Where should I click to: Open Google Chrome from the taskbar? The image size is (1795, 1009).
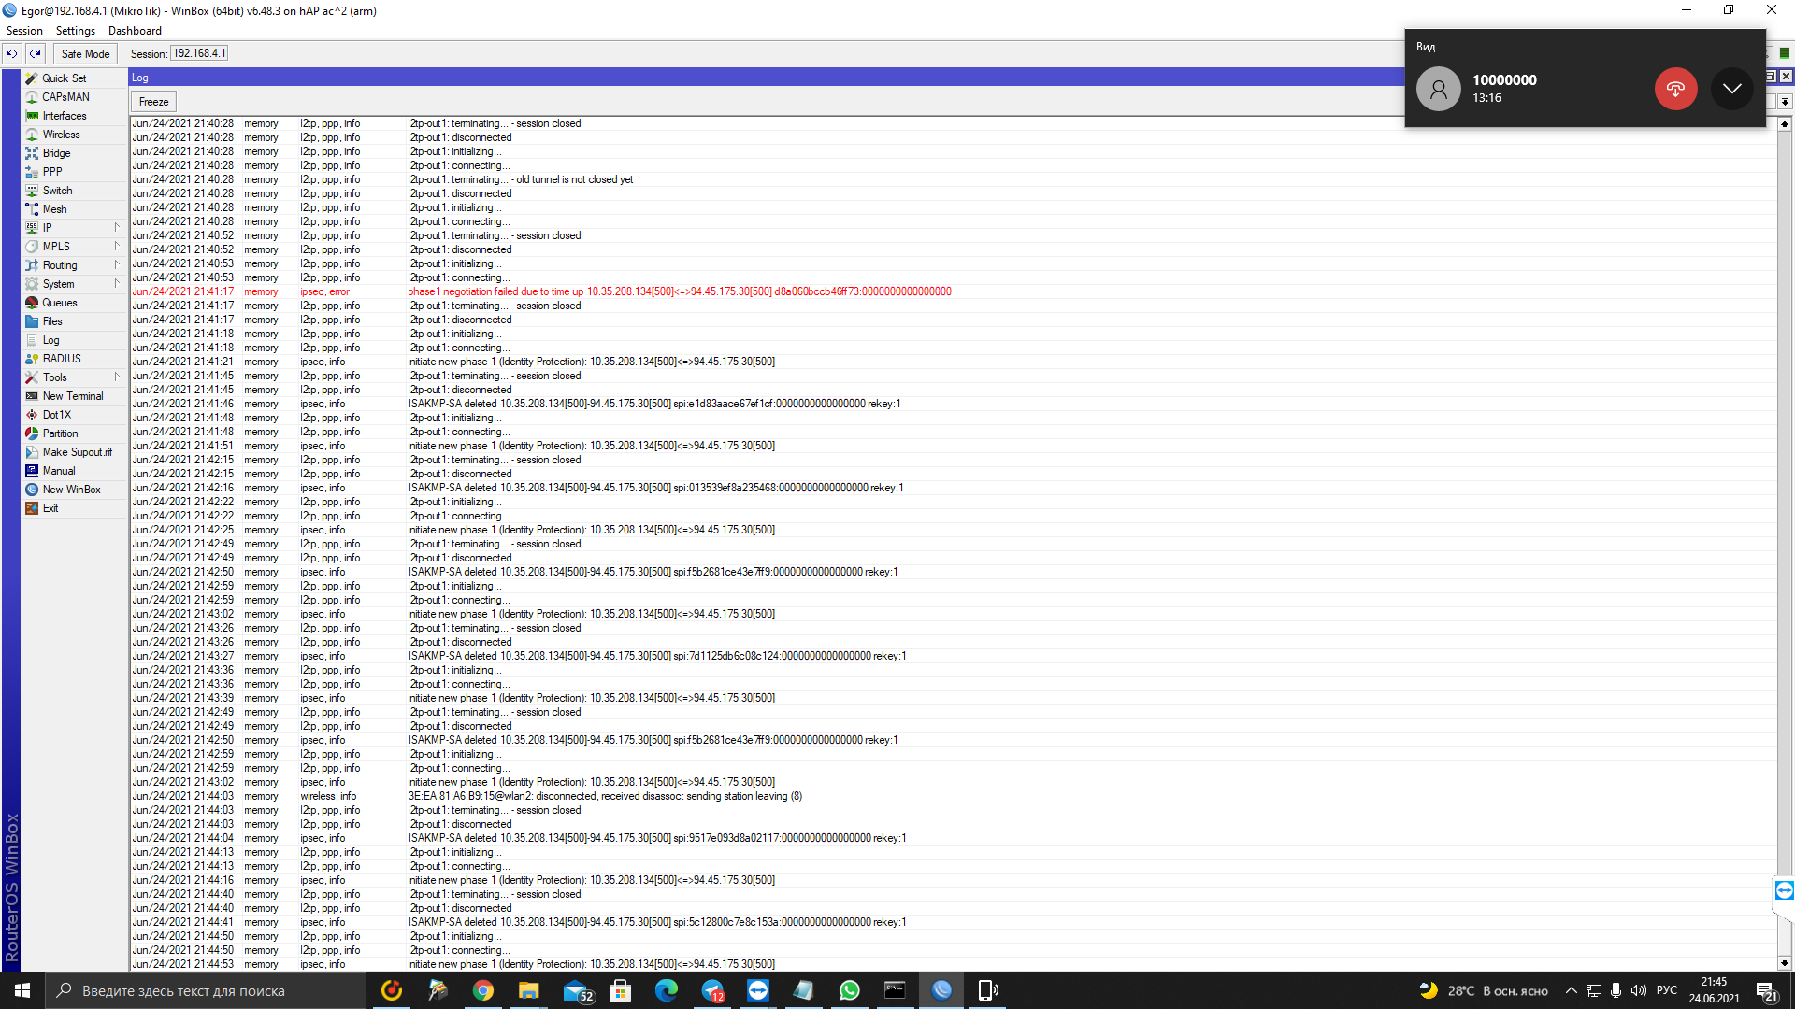483,990
